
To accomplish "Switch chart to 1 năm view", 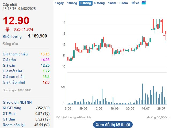I will [112, 3].
